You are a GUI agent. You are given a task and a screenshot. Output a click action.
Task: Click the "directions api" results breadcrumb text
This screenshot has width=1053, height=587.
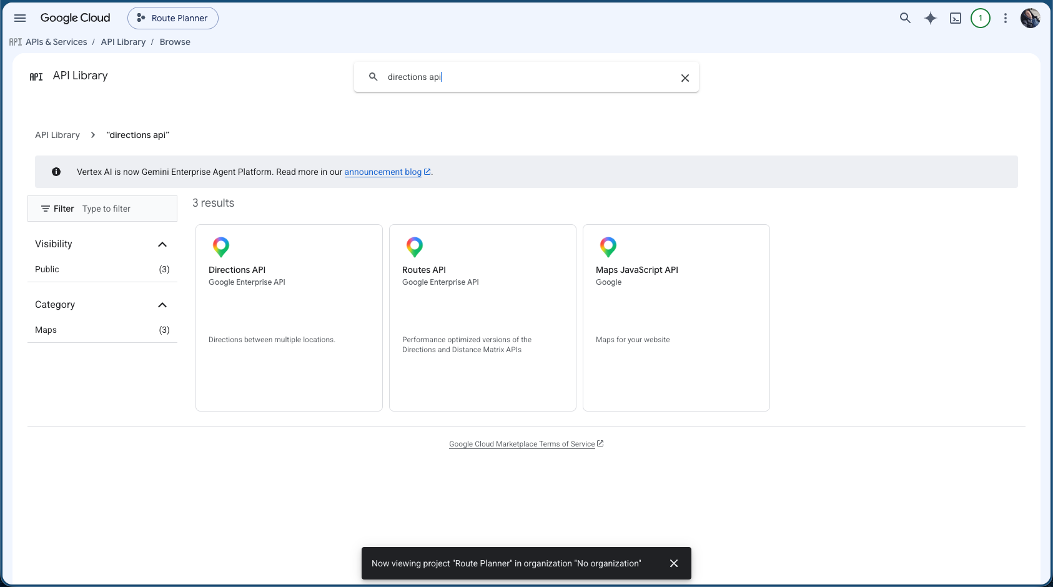(138, 135)
